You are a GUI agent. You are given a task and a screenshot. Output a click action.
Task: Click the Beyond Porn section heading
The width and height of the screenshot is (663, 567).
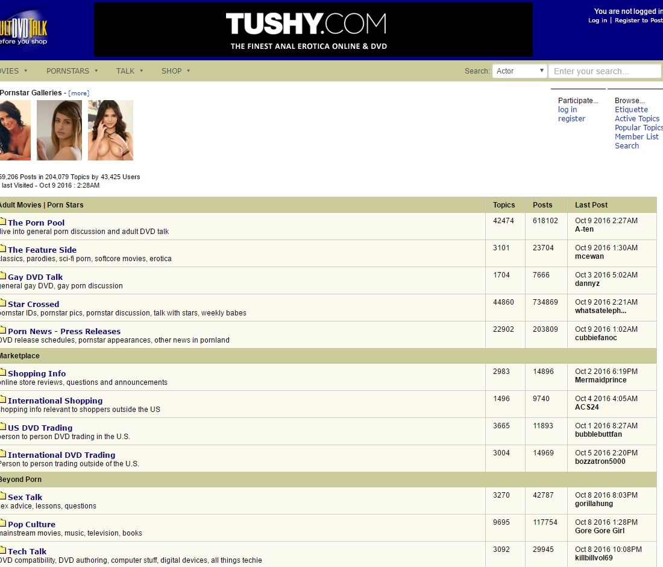coord(20,480)
